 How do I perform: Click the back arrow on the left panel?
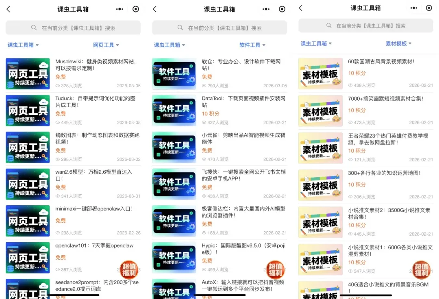[9, 9]
